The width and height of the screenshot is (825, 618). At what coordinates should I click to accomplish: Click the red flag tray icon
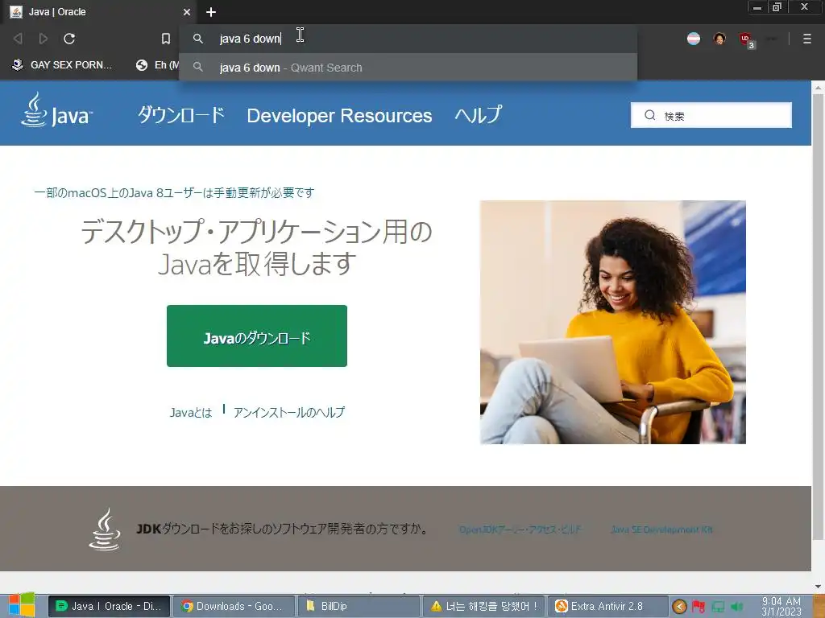[x=699, y=607]
